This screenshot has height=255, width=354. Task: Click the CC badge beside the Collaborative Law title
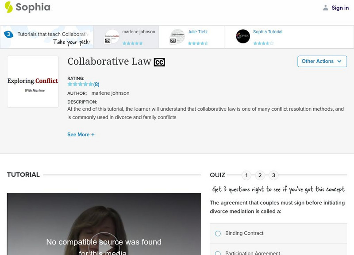(x=160, y=62)
